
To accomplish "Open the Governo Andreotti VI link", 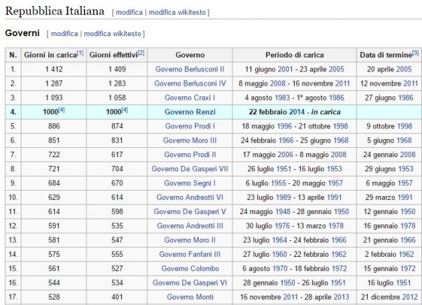I will 190,197.
